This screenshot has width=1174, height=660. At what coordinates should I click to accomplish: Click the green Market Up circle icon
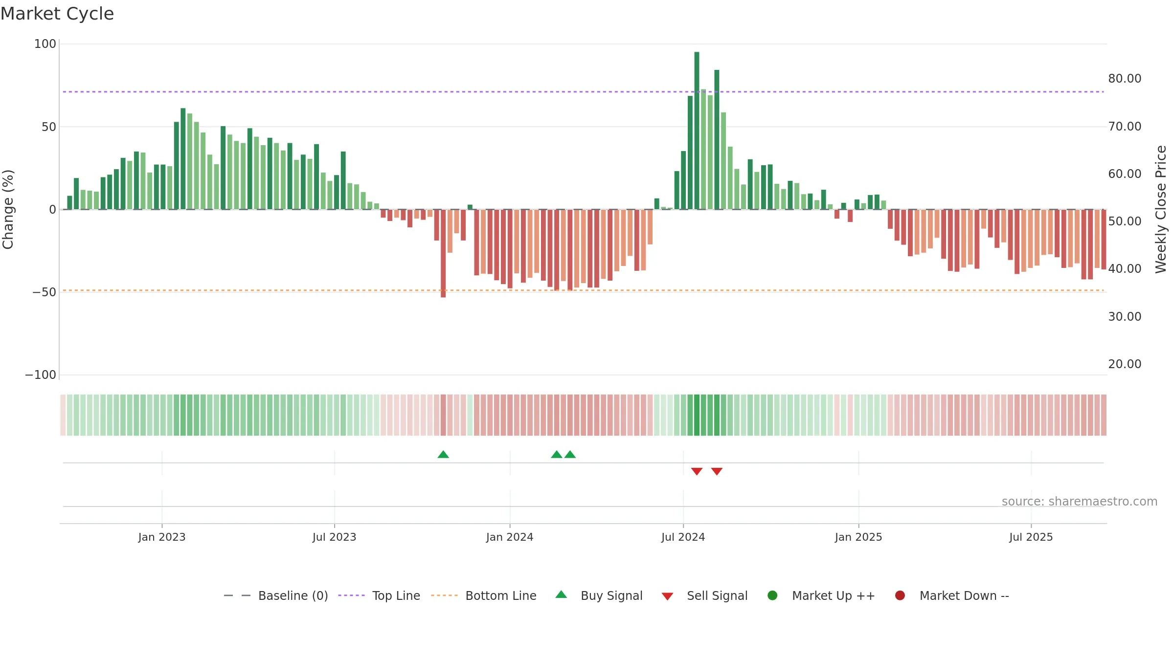coord(772,595)
